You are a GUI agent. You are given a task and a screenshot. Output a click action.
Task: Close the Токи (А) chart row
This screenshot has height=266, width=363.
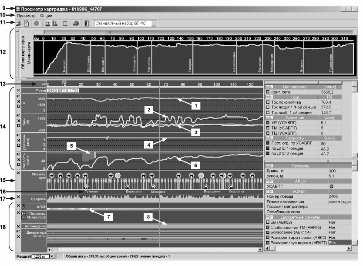[19, 121]
